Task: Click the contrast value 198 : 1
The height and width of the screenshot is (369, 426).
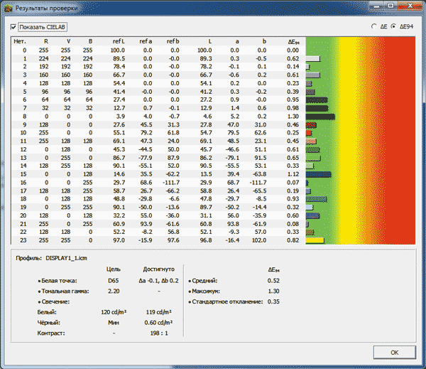Action: (x=159, y=333)
